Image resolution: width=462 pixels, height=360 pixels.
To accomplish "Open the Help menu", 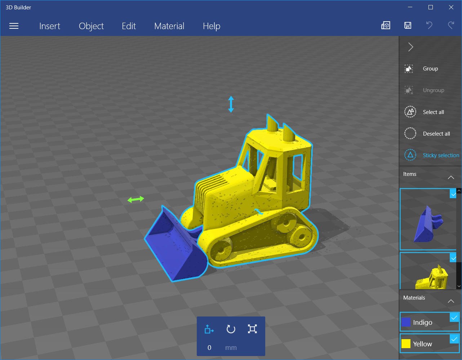I will [212, 26].
